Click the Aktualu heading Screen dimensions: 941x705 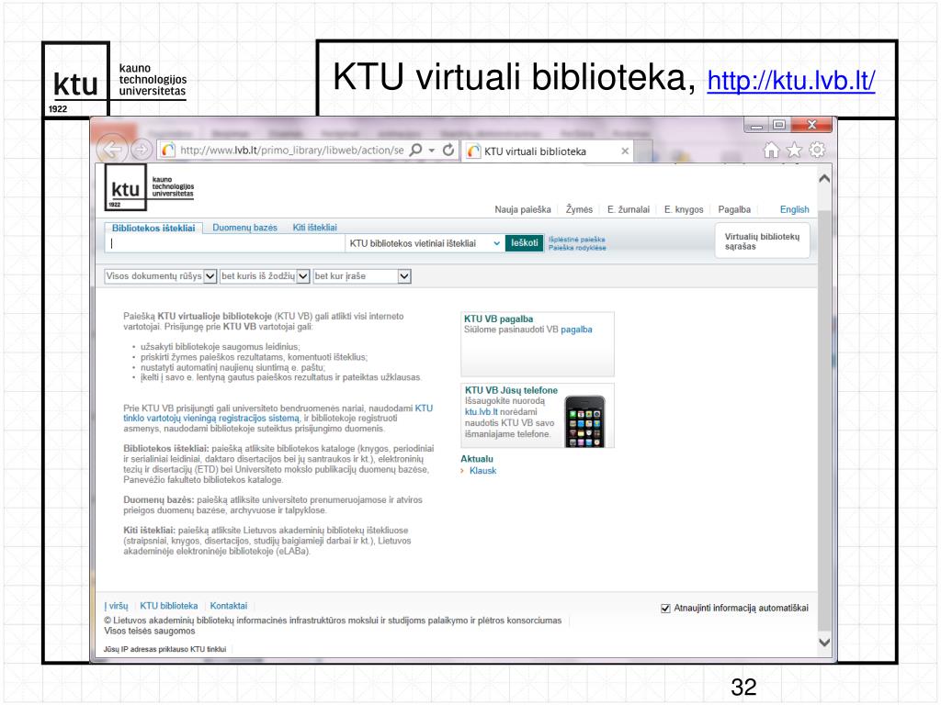click(x=477, y=459)
